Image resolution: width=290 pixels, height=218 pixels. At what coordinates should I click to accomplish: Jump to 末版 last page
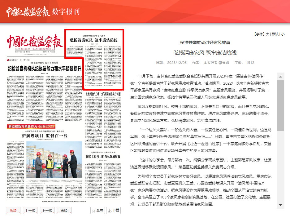pos(64,210)
